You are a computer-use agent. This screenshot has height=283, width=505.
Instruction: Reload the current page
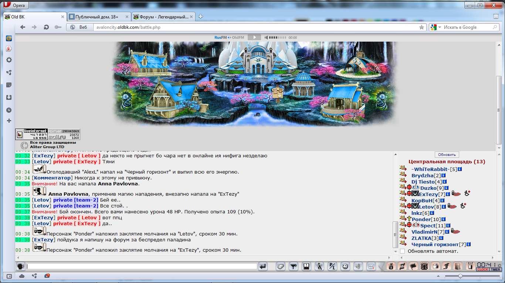click(46, 27)
